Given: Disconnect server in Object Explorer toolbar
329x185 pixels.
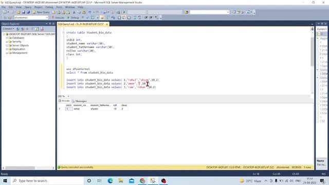Looking at the screenshot, I should (x=23, y=29).
